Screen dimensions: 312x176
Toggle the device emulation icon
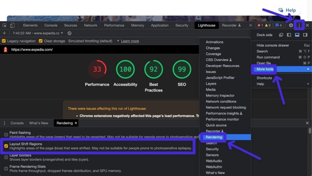[x=12, y=25]
